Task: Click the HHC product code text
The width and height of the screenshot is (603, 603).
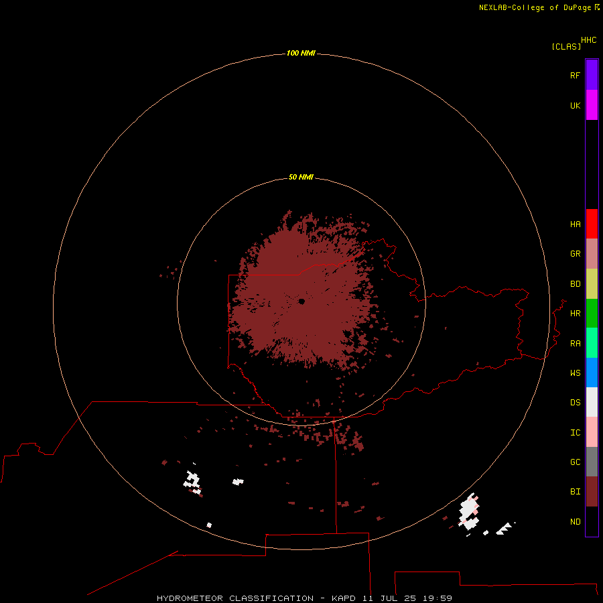Action: pyautogui.click(x=588, y=40)
